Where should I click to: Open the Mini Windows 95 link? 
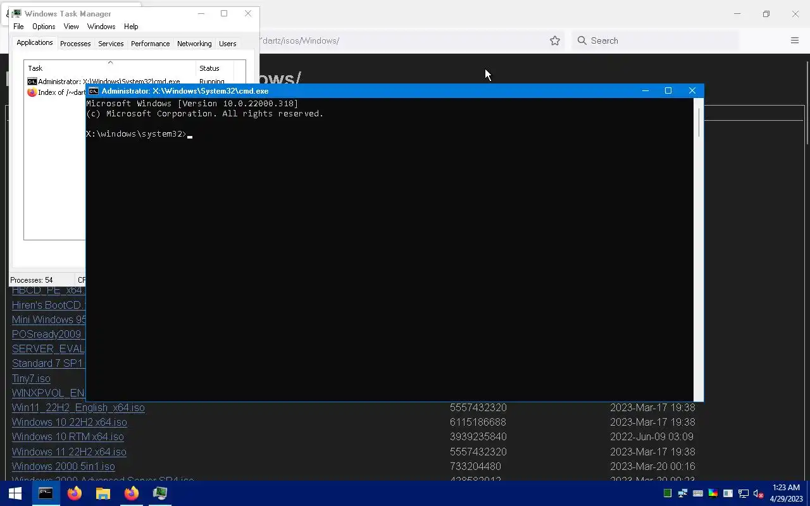[x=48, y=320]
